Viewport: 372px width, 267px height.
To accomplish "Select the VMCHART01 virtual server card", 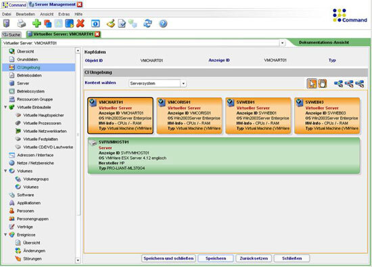I will click(x=120, y=115).
